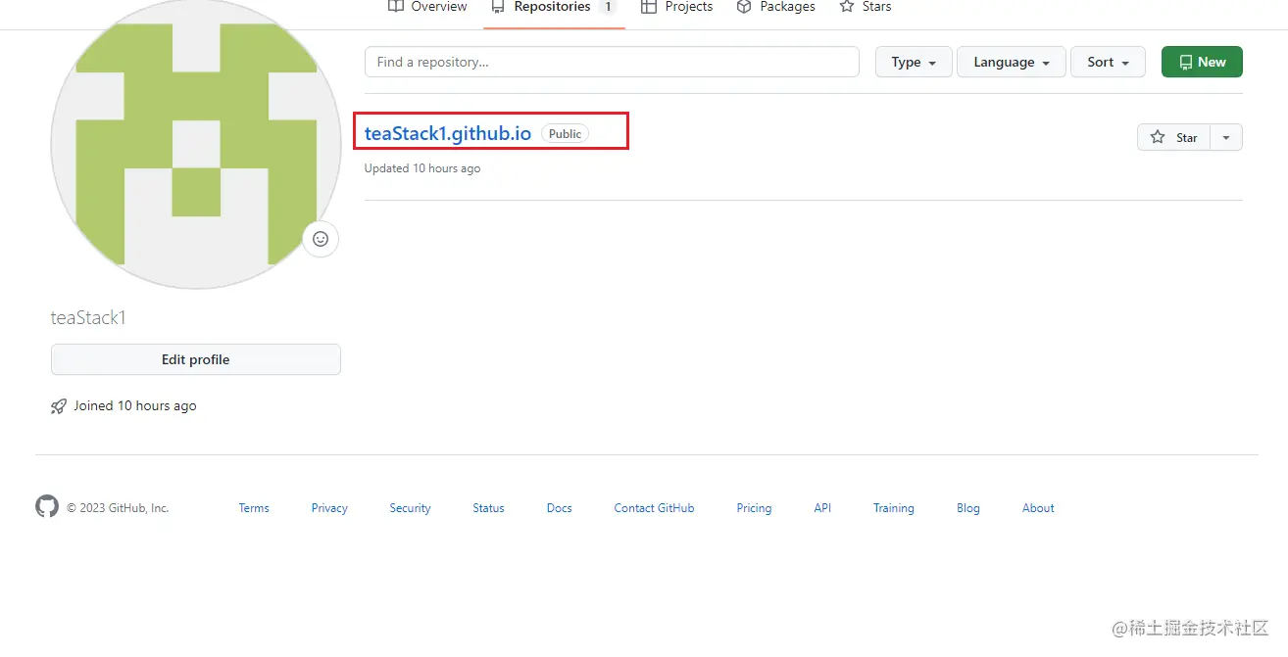Open the Pricing footer link
This screenshot has width=1288, height=657.
754,508
